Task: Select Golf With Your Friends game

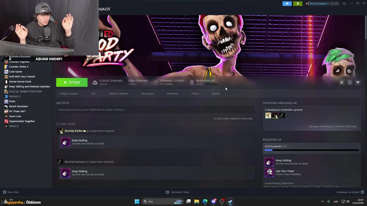Action: [22, 76]
